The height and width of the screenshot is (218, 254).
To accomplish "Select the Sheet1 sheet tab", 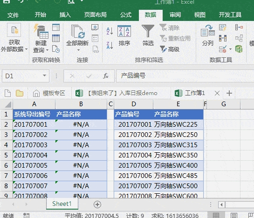I will 62,204.
